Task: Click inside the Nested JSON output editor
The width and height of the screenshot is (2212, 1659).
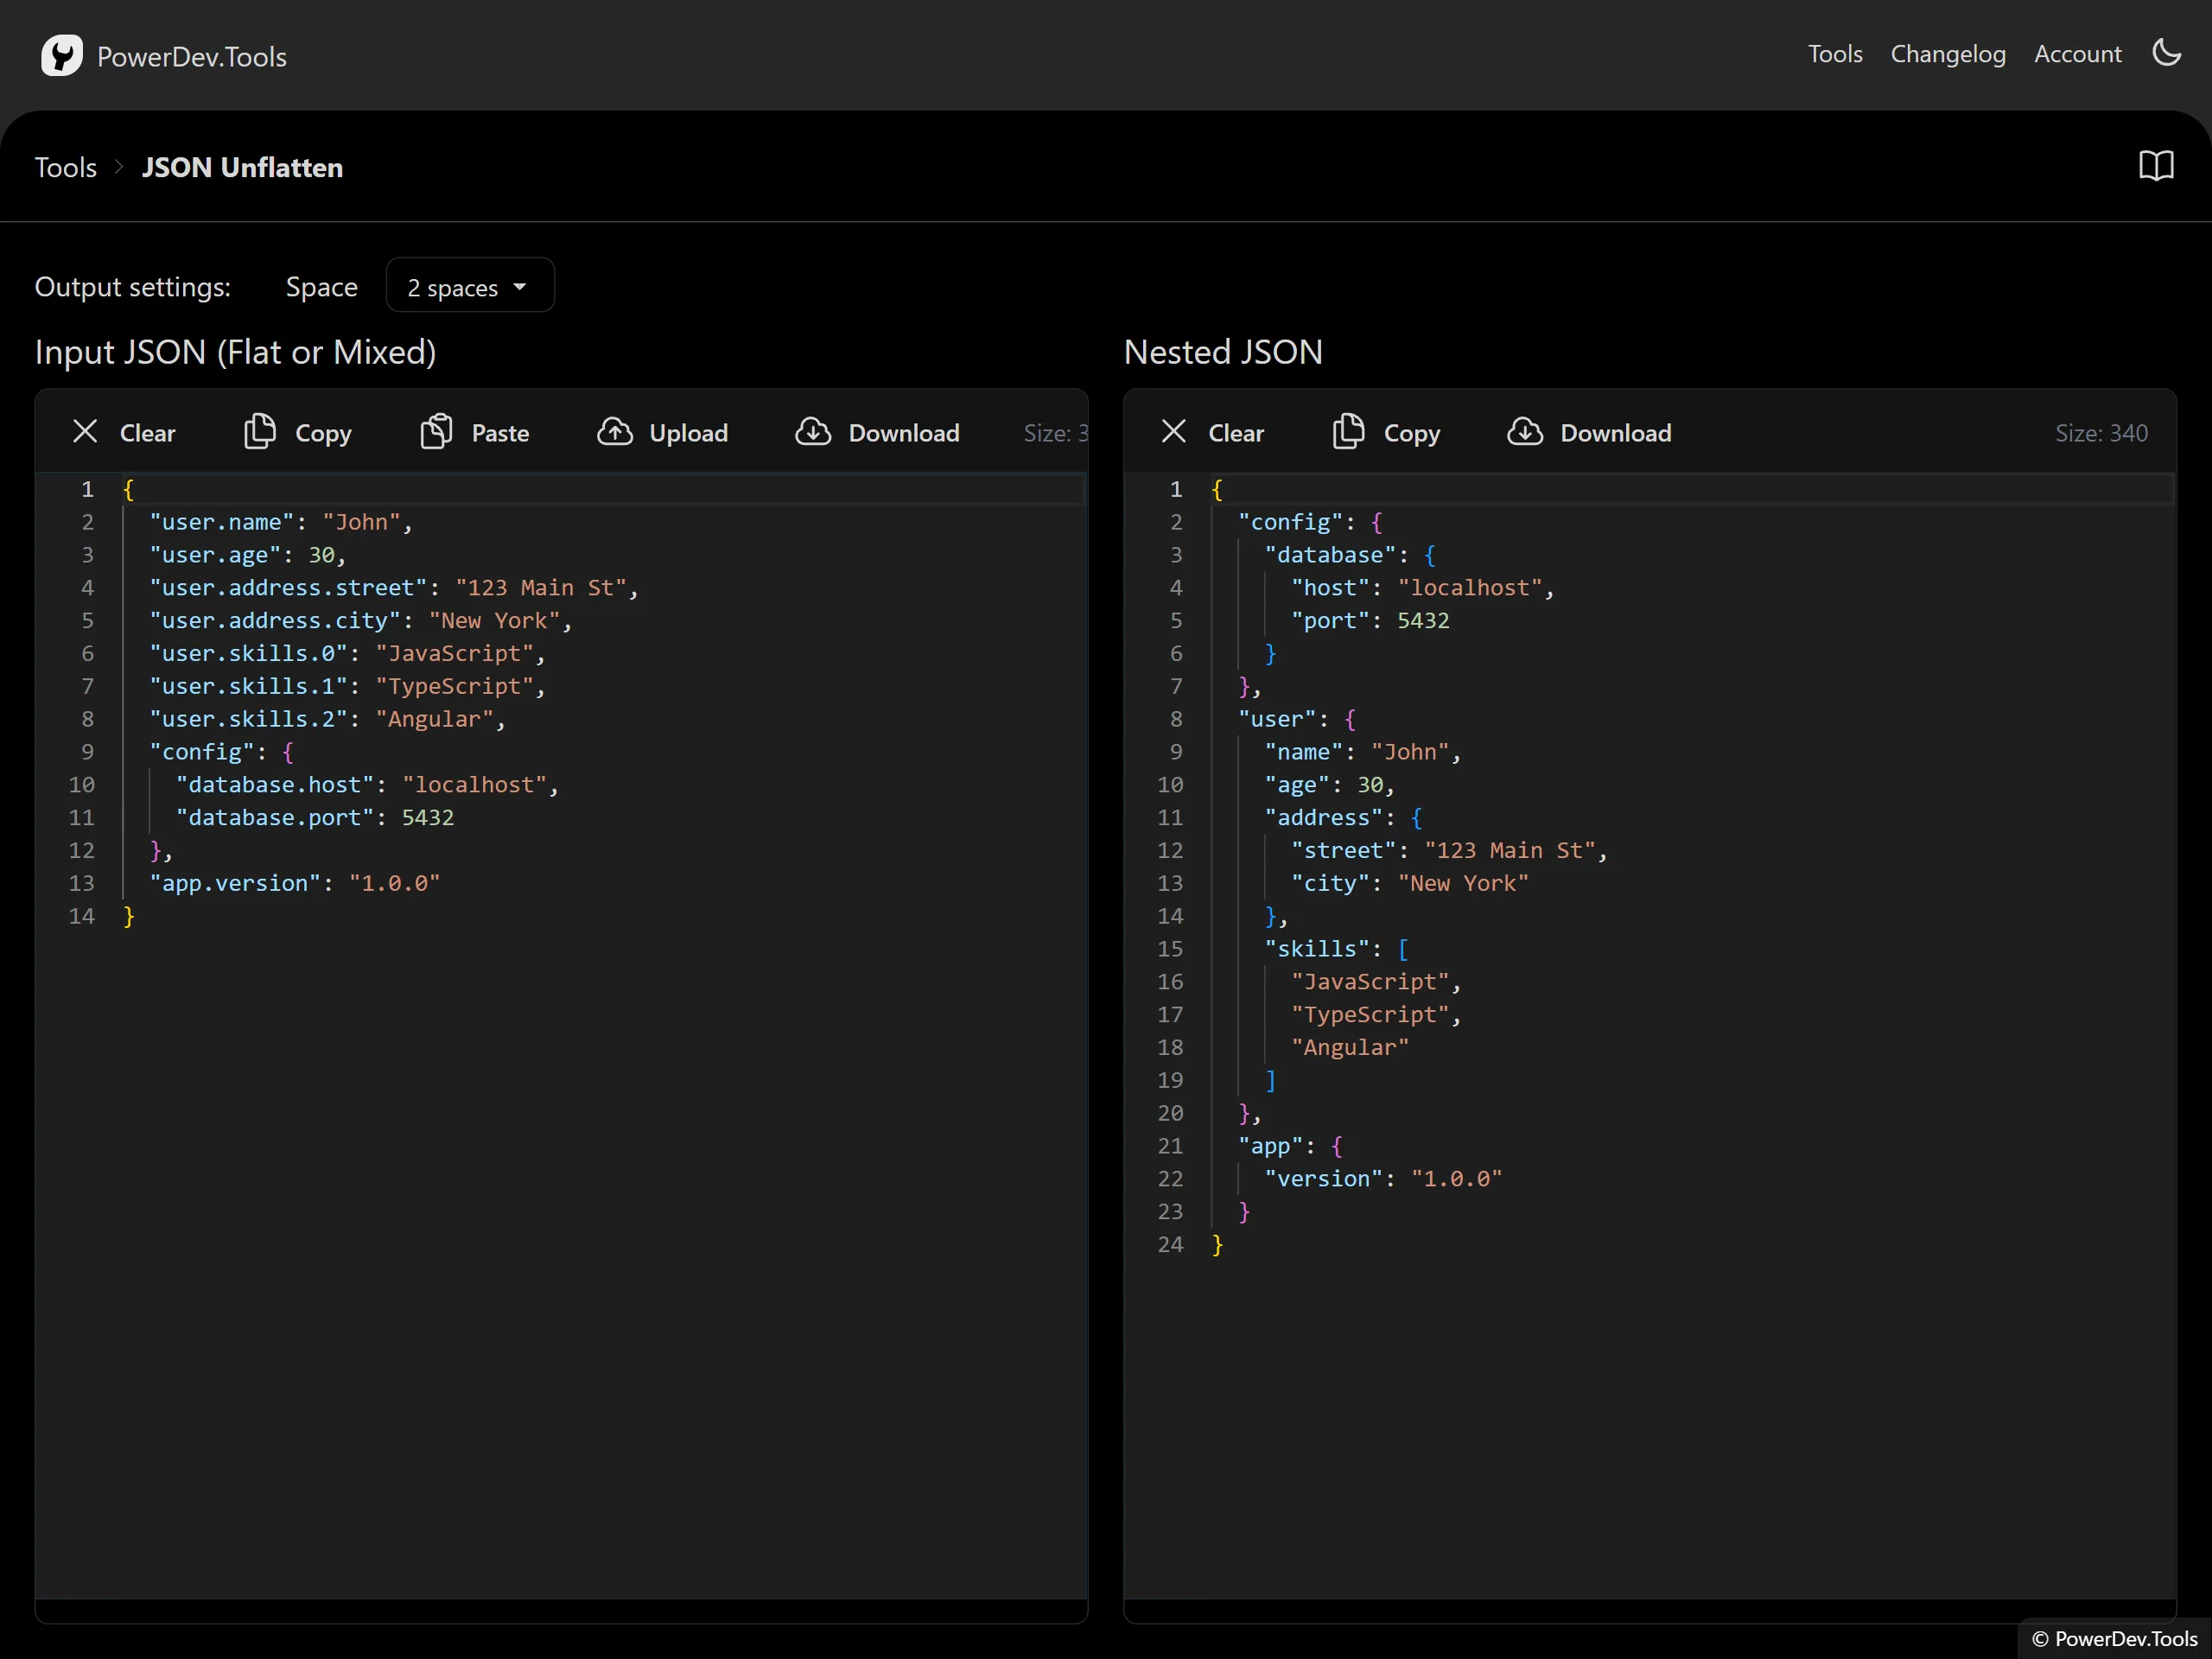Action: pos(1650,1400)
